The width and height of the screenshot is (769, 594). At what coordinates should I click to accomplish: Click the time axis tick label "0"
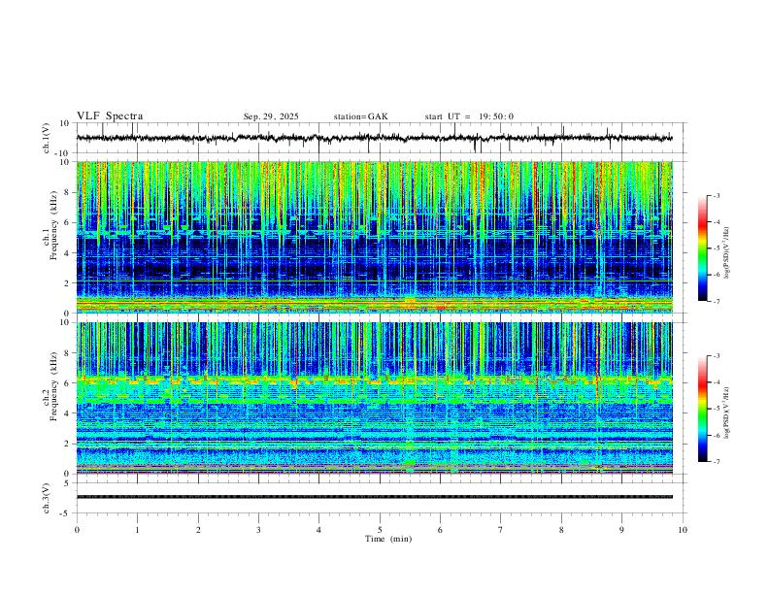(77, 530)
